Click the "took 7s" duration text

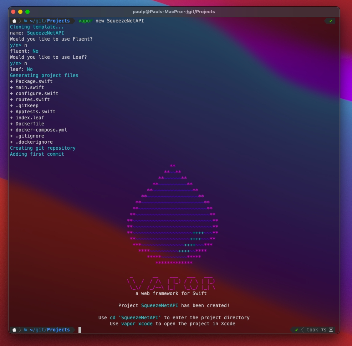317,330
